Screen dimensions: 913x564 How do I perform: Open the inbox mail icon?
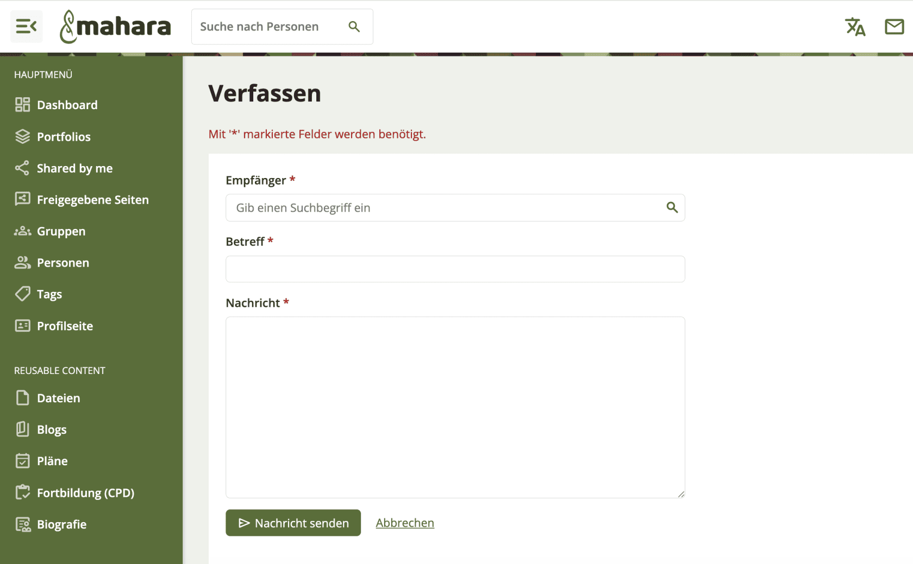(894, 27)
